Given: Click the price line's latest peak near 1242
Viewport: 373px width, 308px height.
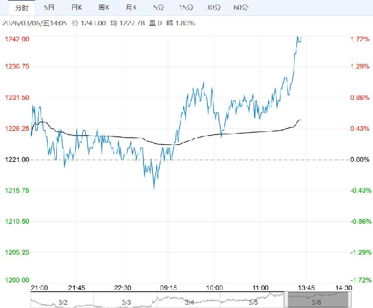Looking at the screenshot, I should 299,38.
